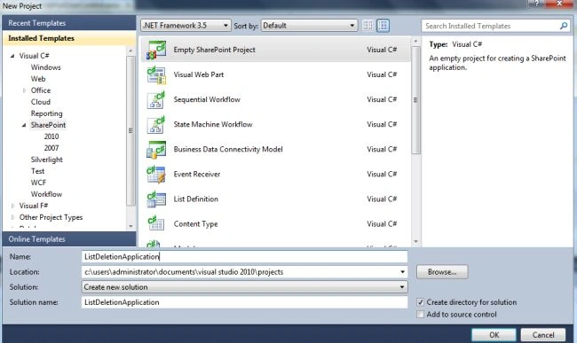
Task: Click the tree panel scrollbar thumb
Action: click(x=130, y=131)
